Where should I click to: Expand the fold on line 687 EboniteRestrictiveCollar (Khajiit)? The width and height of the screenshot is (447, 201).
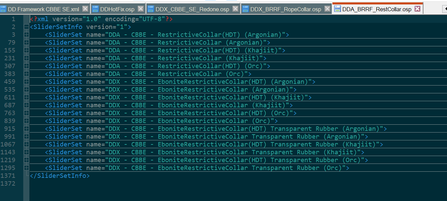26,105
